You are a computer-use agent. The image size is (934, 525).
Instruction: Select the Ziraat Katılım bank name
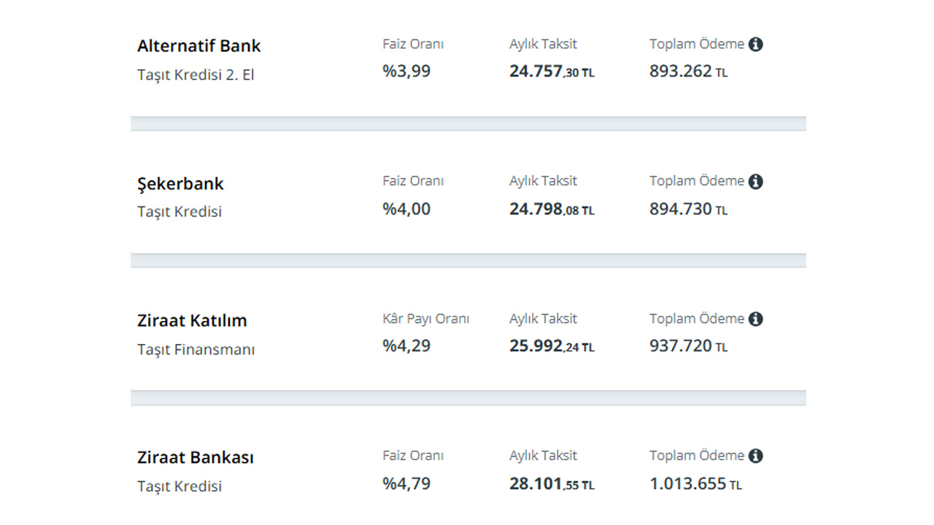[x=192, y=321]
